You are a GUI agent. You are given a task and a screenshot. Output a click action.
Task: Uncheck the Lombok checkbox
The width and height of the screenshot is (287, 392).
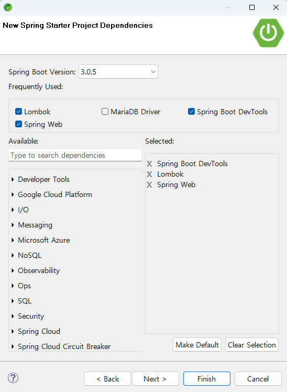click(18, 112)
